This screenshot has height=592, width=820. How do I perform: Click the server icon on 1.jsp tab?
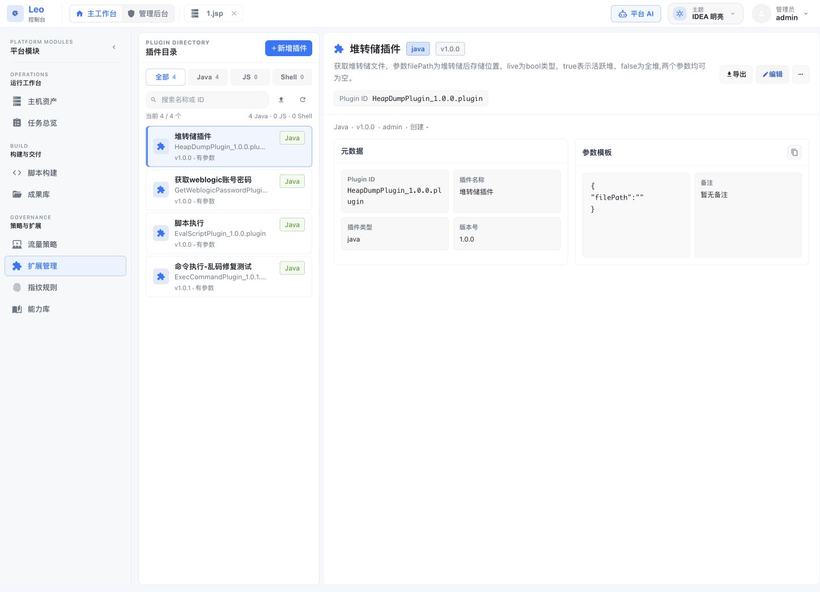click(195, 14)
